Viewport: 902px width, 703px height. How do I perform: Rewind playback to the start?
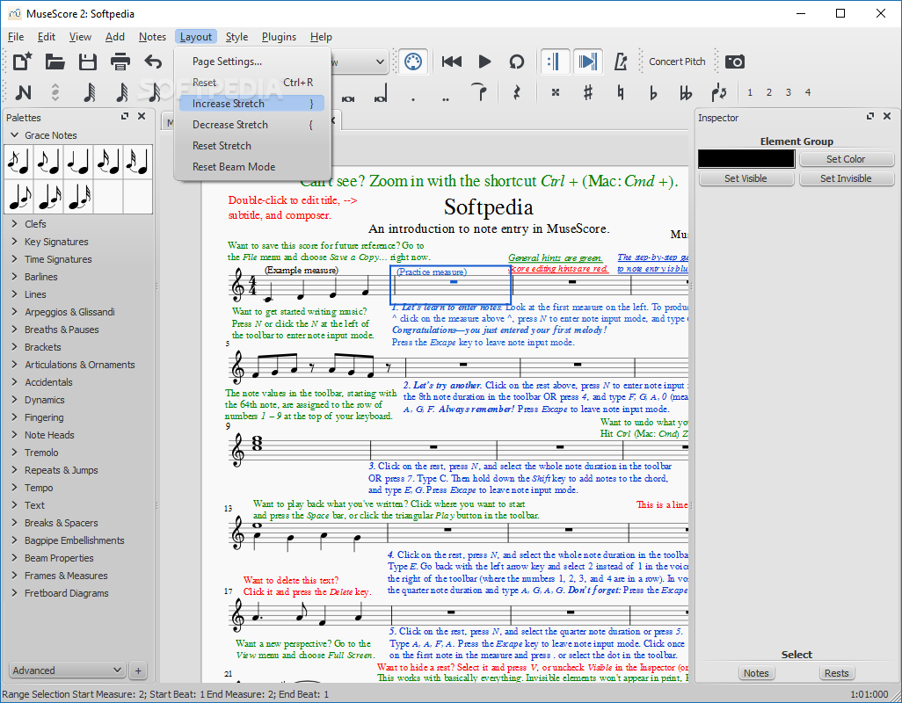point(452,61)
